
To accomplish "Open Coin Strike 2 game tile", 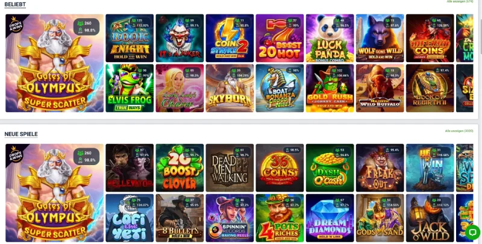I will coord(230,38).
